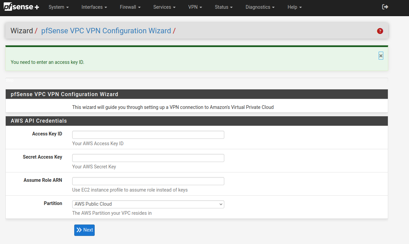Open the red help question-mark icon
409x244 pixels.
(x=380, y=31)
